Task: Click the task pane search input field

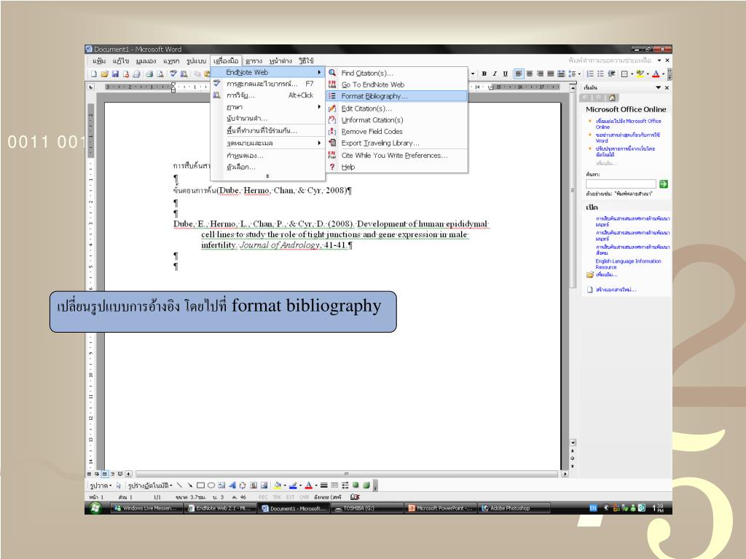Action: click(x=621, y=184)
